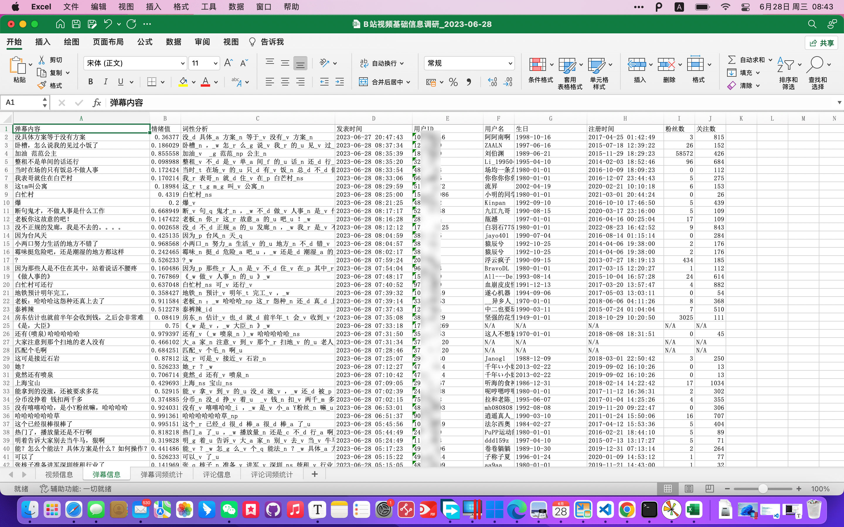
Task: Click the Home icon in title bar
Action: pyautogui.click(x=60, y=24)
